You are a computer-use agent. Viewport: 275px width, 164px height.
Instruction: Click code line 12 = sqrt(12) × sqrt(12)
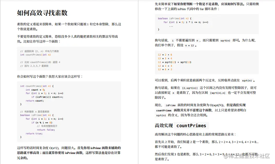coord(174,62)
